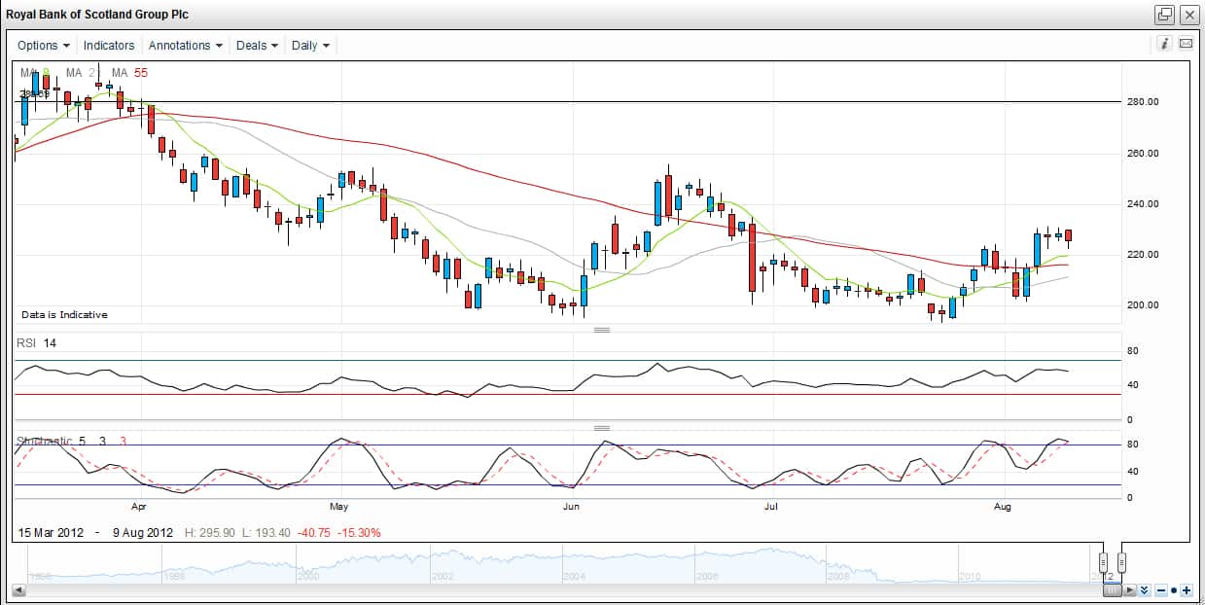Click the 200.00 price axis label
The image size is (1205, 605).
pyautogui.click(x=1143, y=305)
